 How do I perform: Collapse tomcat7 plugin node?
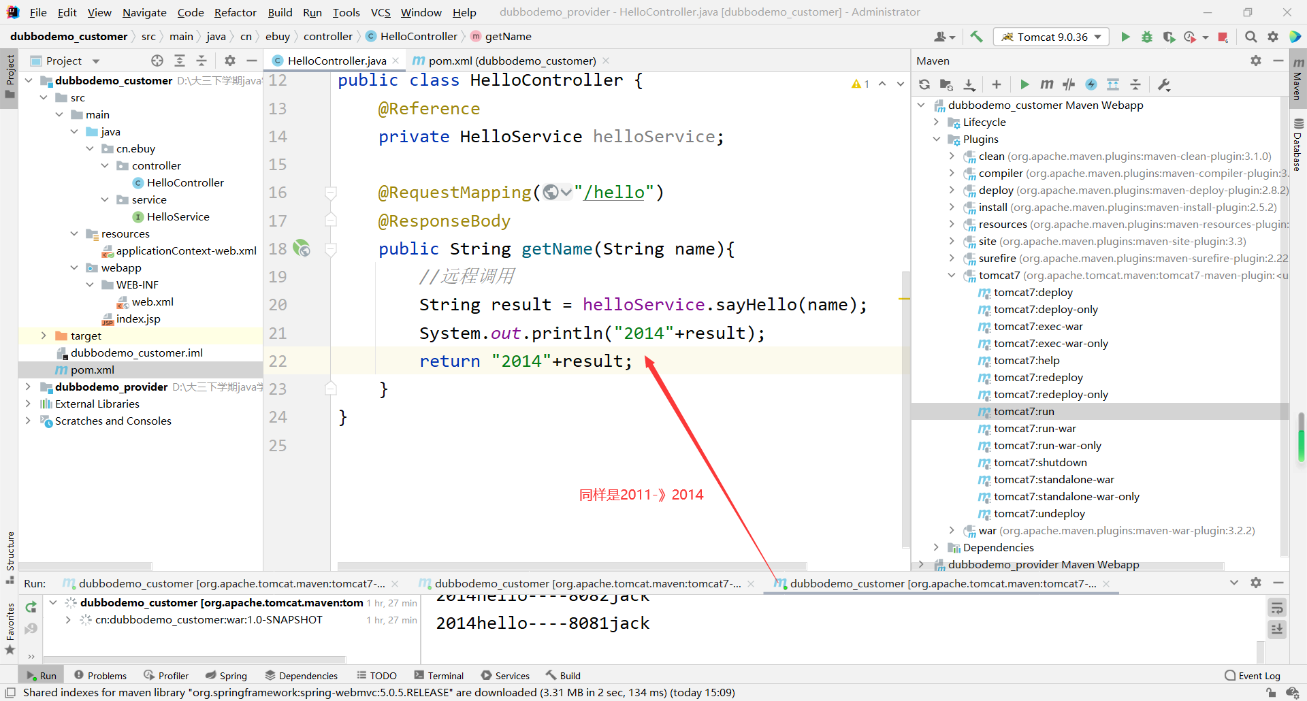point(952,275)
